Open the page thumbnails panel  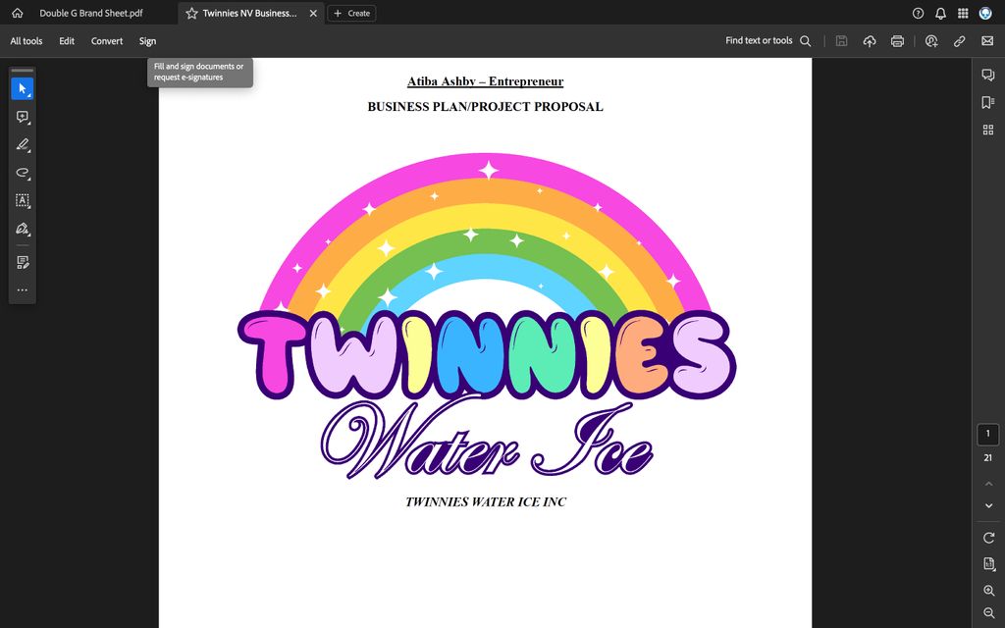987,131
